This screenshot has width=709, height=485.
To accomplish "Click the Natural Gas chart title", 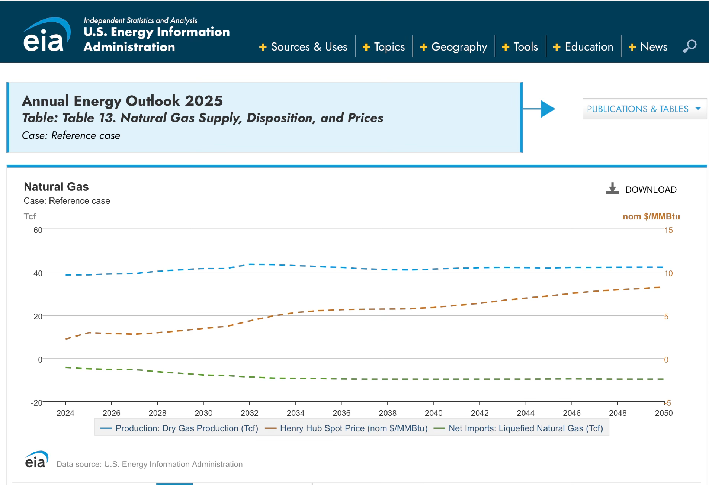I will pos(56,187).
